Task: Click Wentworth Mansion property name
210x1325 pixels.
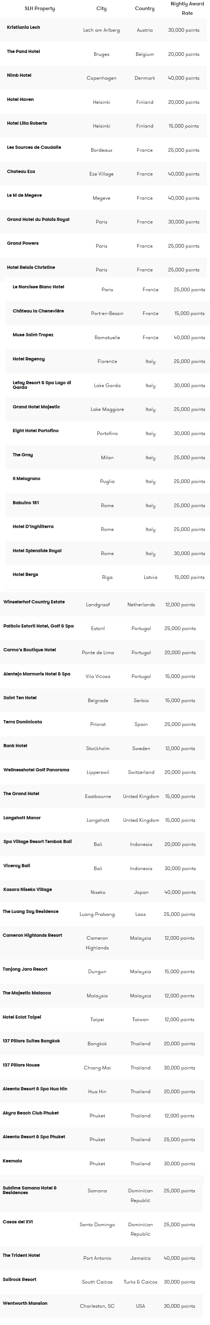Action: coord(25,1303)
